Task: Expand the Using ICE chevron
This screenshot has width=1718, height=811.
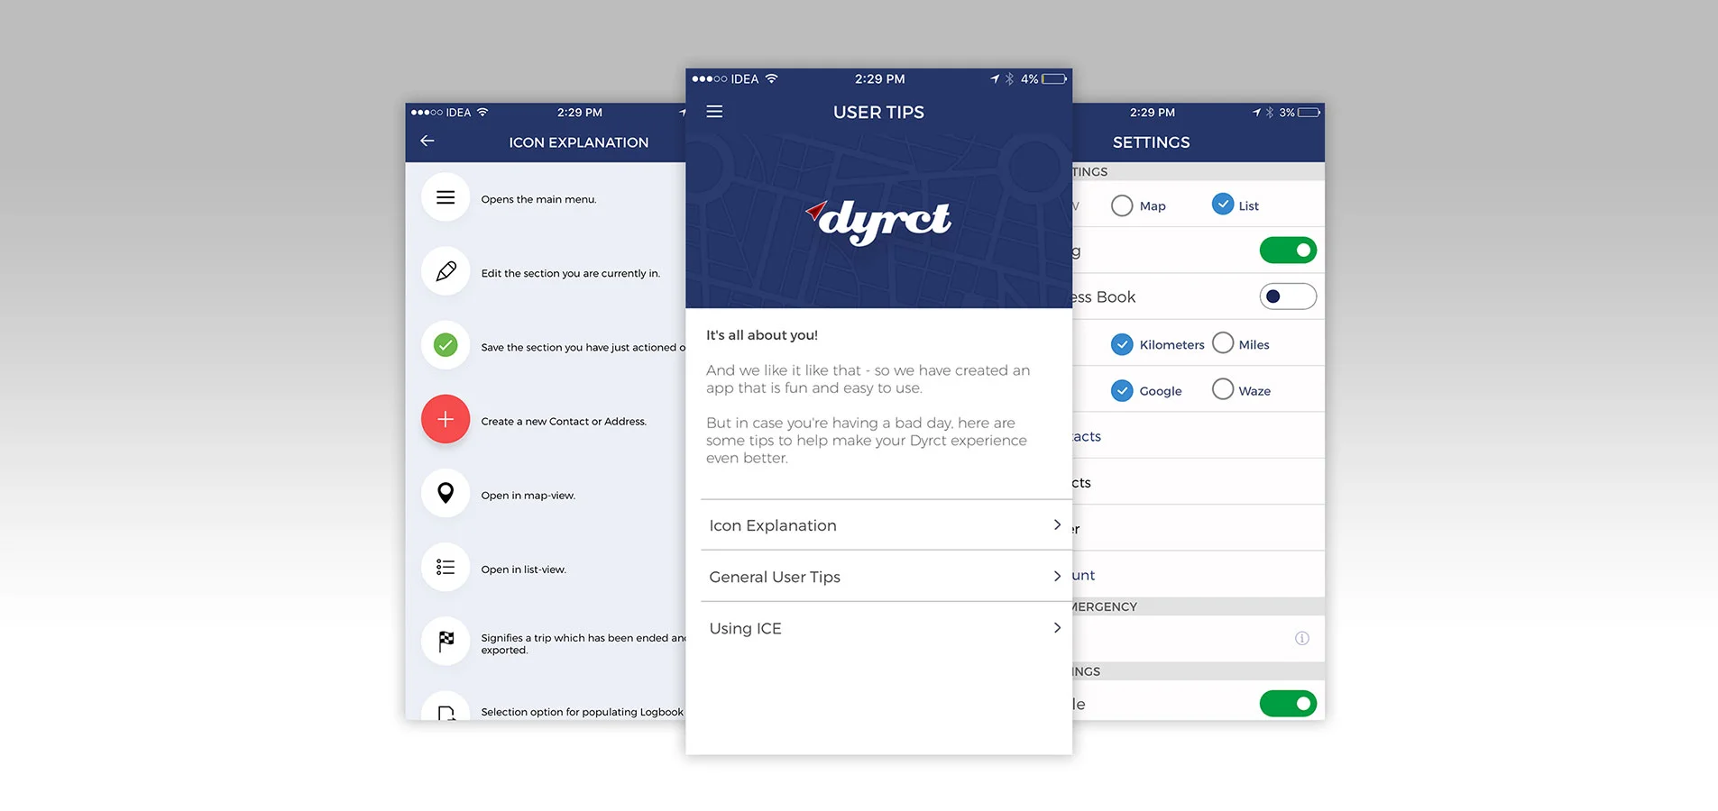Action: pos(1057,627)
